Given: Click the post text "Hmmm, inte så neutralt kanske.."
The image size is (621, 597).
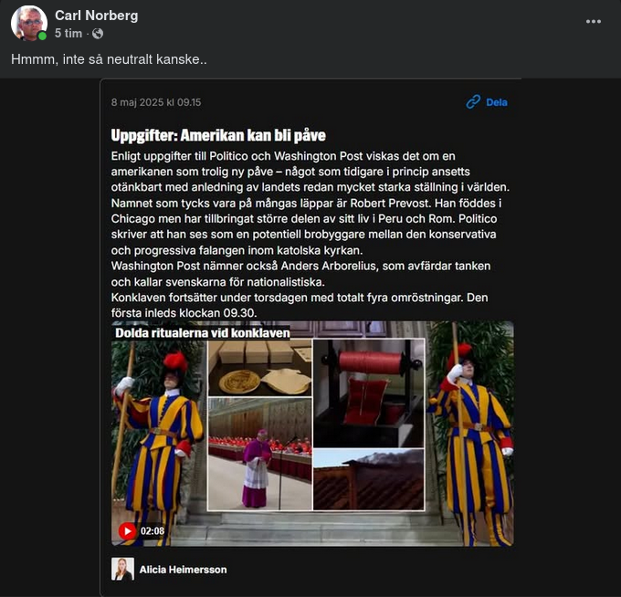Looking at the screenshot, I should coord(110,59).
